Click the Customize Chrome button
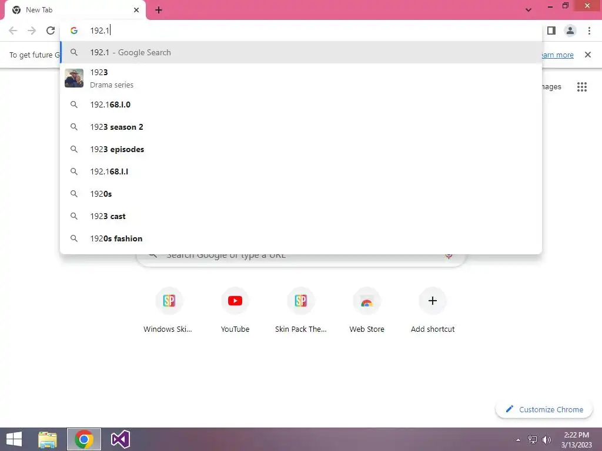 tap(544, 409)
